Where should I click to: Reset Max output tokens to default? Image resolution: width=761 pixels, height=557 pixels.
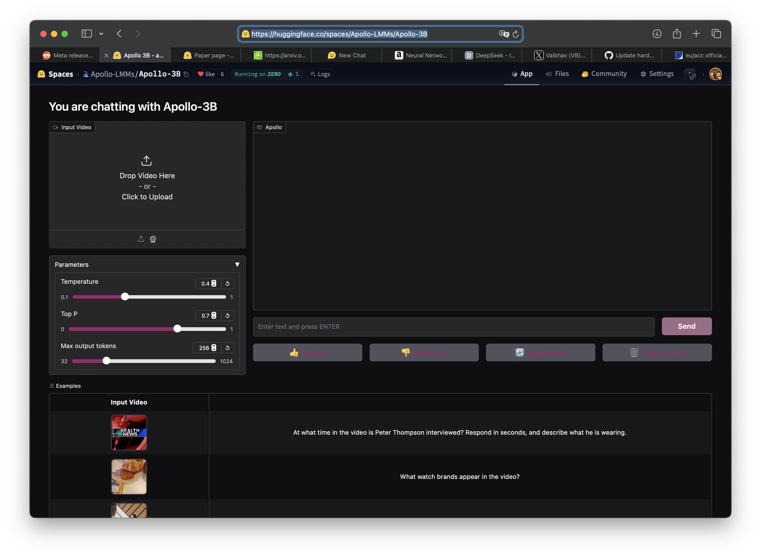[227, 348]
